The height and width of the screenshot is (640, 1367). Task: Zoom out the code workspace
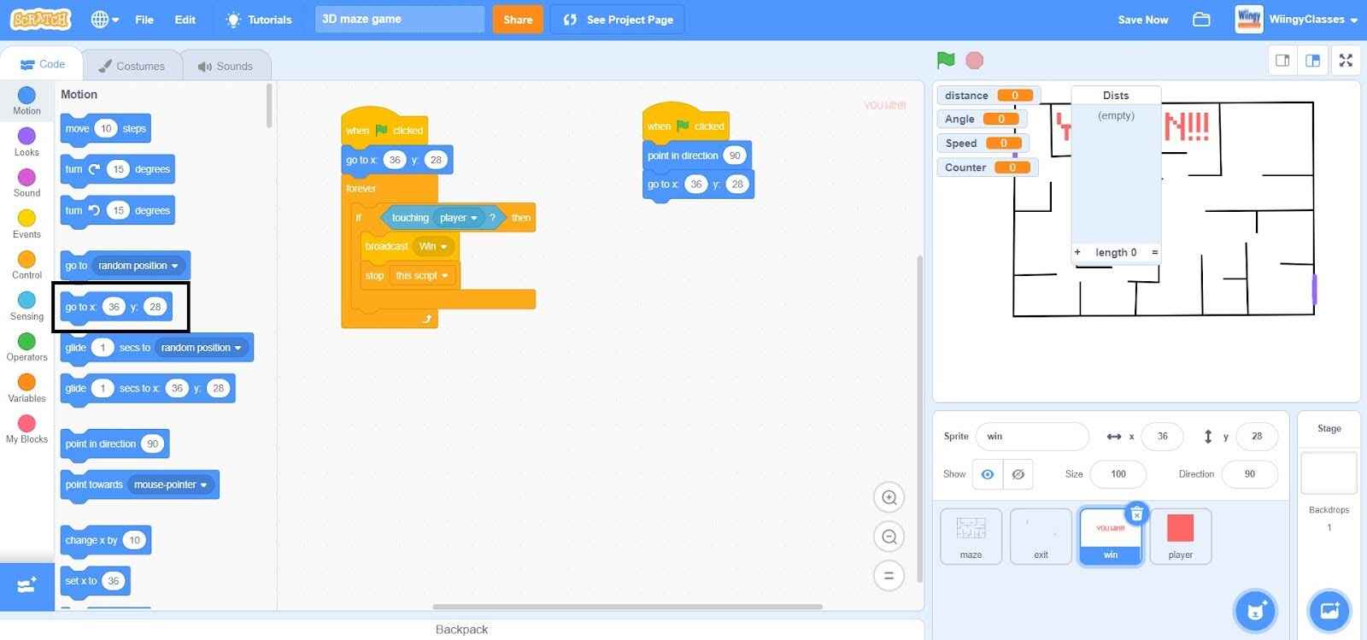click(889, 537)
